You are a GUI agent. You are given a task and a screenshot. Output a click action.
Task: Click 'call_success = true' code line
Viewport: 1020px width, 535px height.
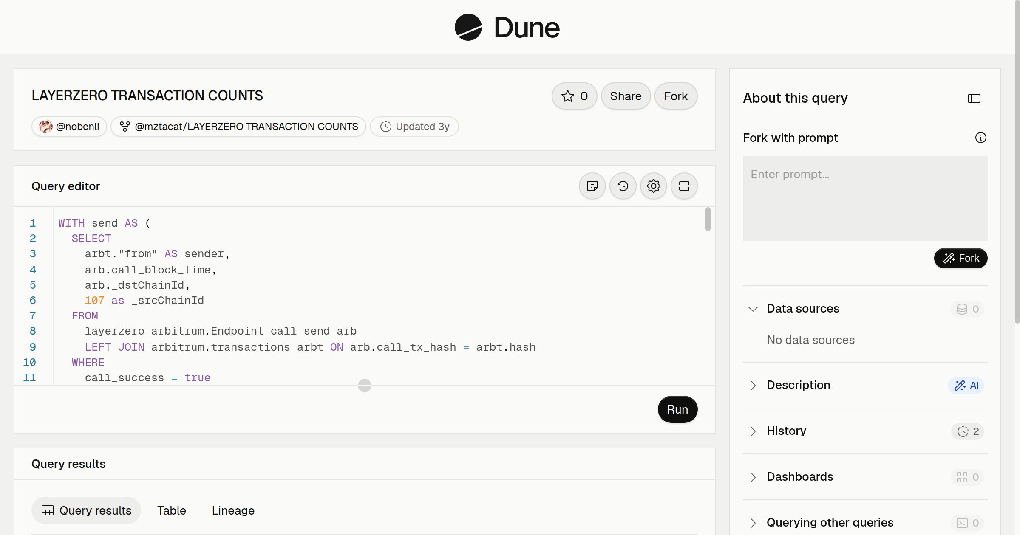pyautogui.click(x=147, y=378)
